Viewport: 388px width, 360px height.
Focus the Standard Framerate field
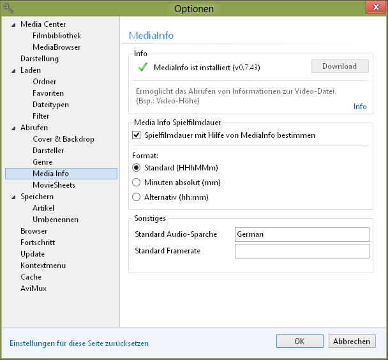coord(302,251)
